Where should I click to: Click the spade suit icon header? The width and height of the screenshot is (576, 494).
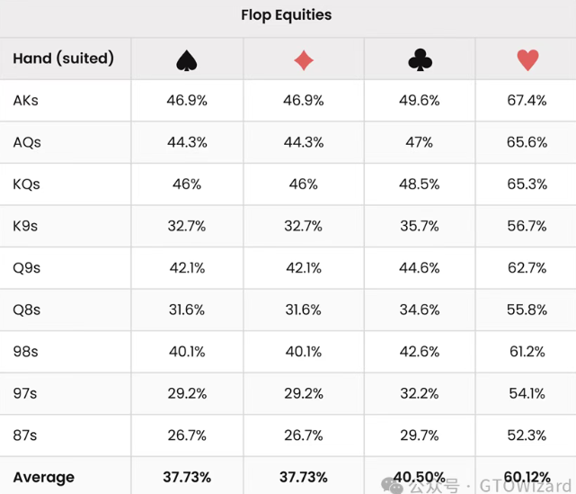click(187, 59)
